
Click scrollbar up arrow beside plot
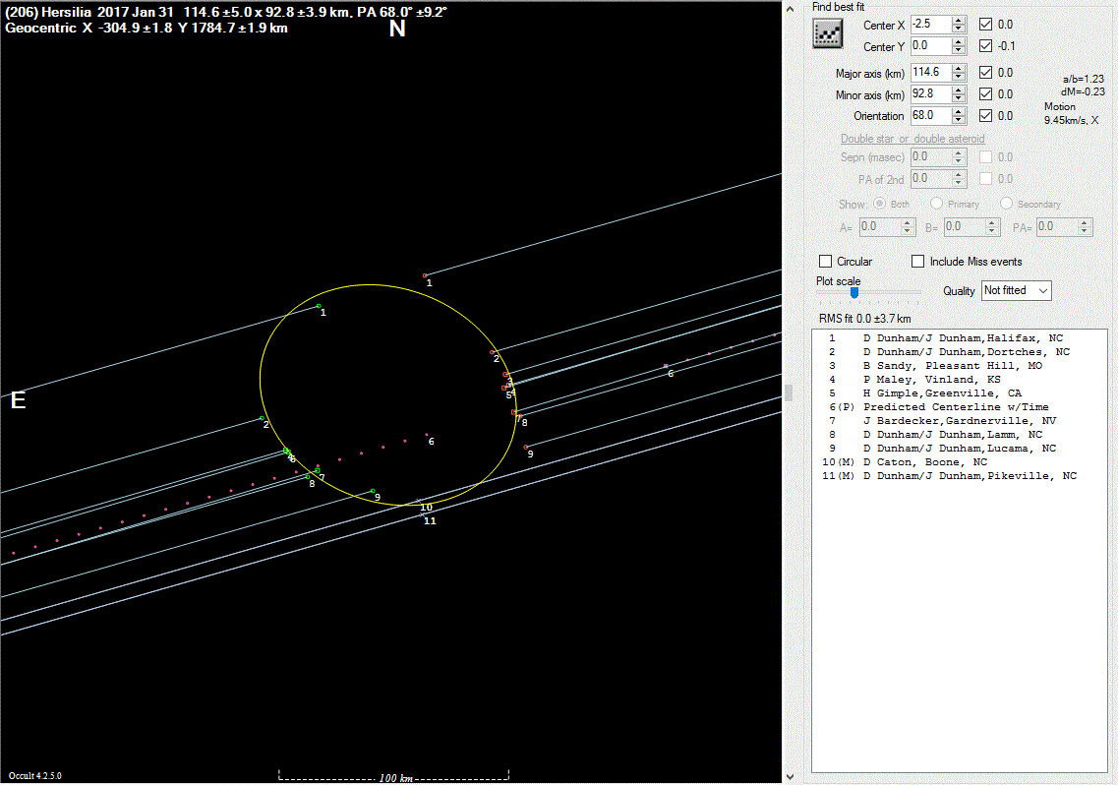pyautogui.click(x=790, y=9)
